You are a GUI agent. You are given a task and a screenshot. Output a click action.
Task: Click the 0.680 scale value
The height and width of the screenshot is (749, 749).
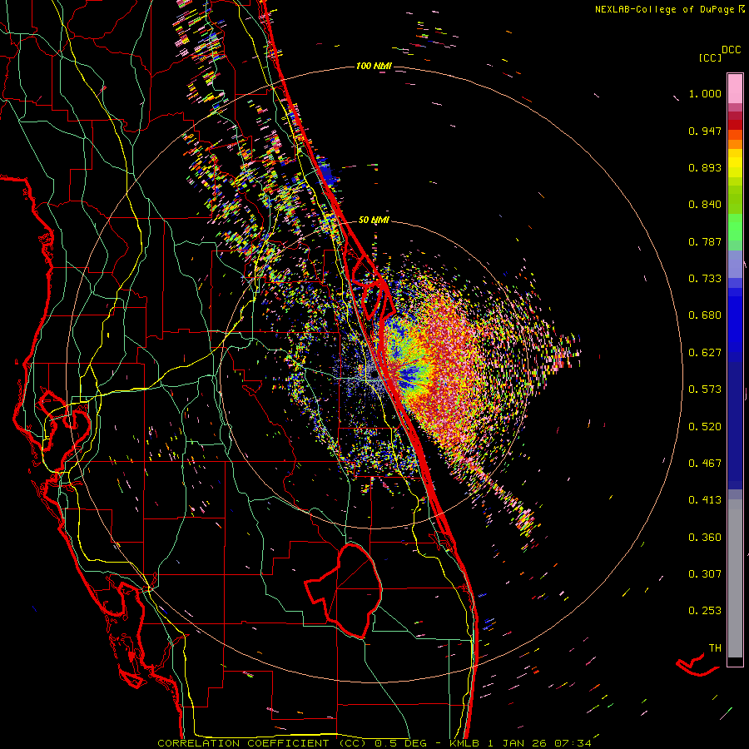pos(705,315)
